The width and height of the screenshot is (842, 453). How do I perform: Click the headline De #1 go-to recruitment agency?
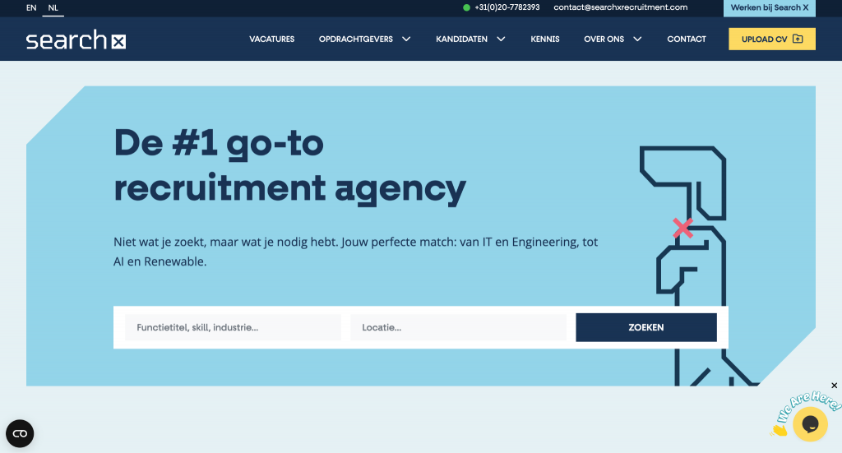(x=290, y=166)
